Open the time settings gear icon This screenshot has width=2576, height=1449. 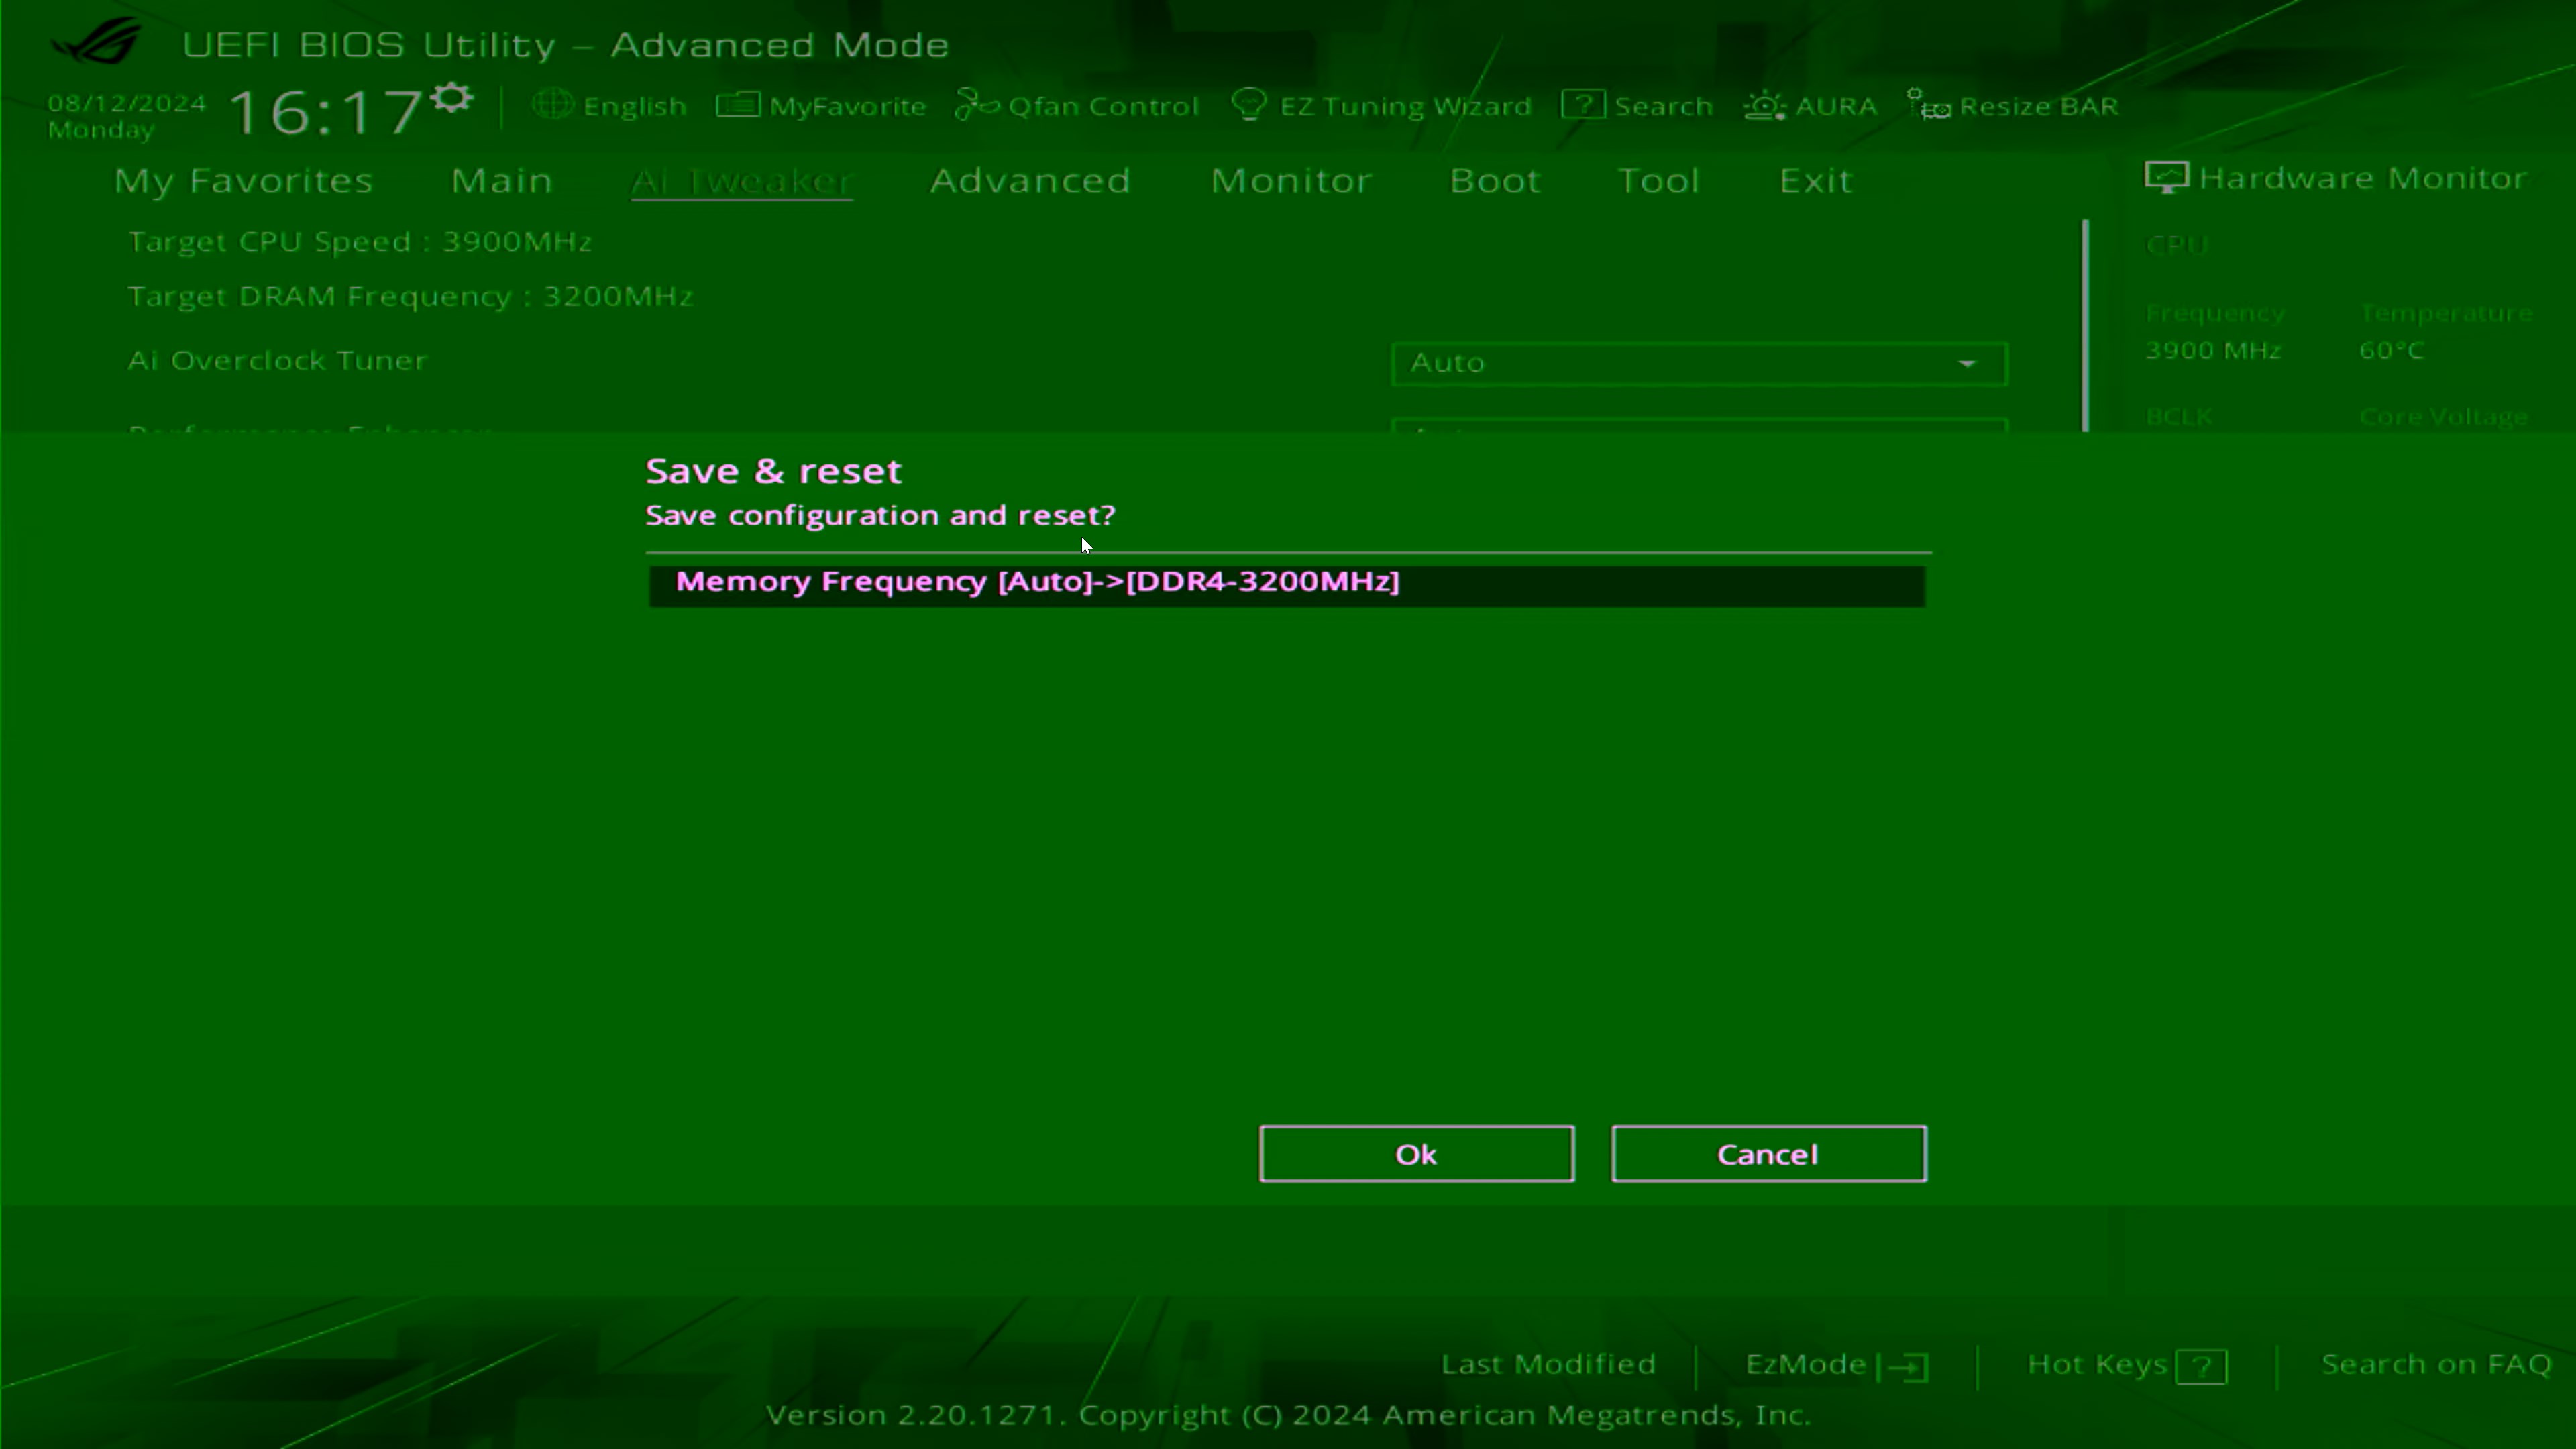(x=453, y=98)
